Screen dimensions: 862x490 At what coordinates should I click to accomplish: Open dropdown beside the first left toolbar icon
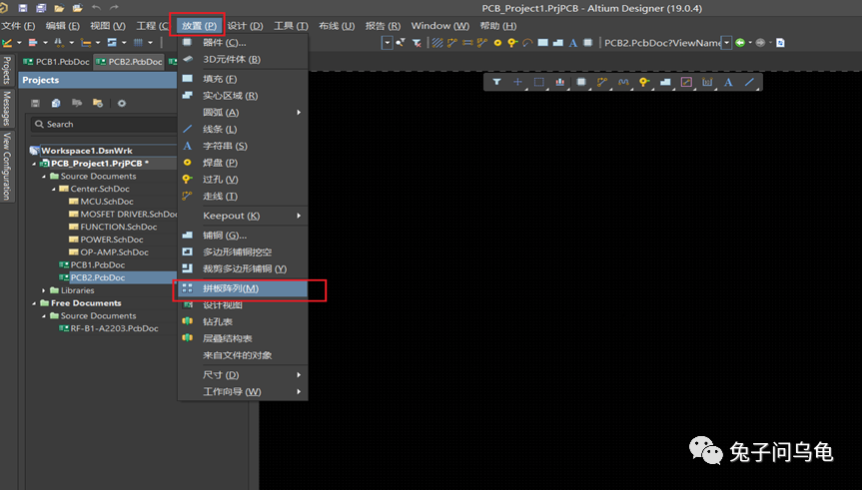tap(19, 42)
